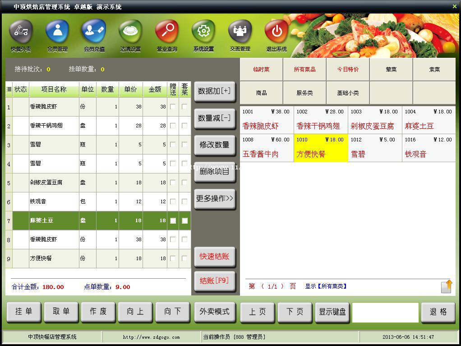Add dish 1008 五香酱牛肉 from the menu grid

[x=267, y=148]
